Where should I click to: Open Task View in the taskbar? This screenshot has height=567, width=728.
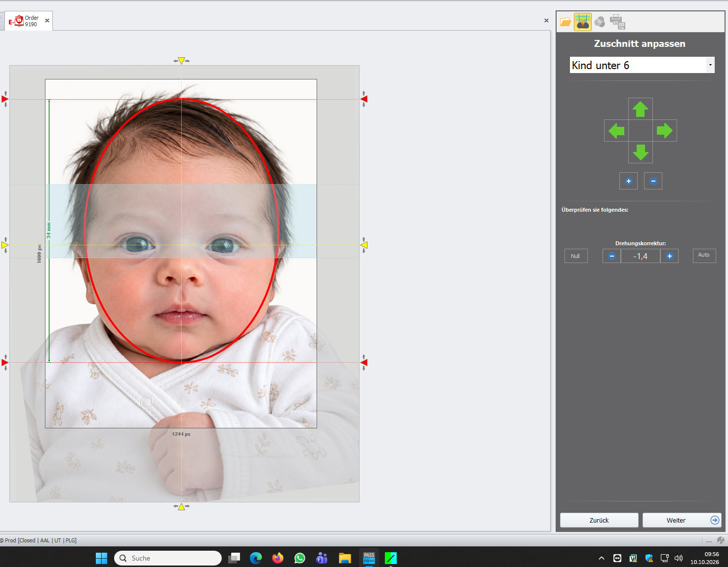(x=234, y=558)
